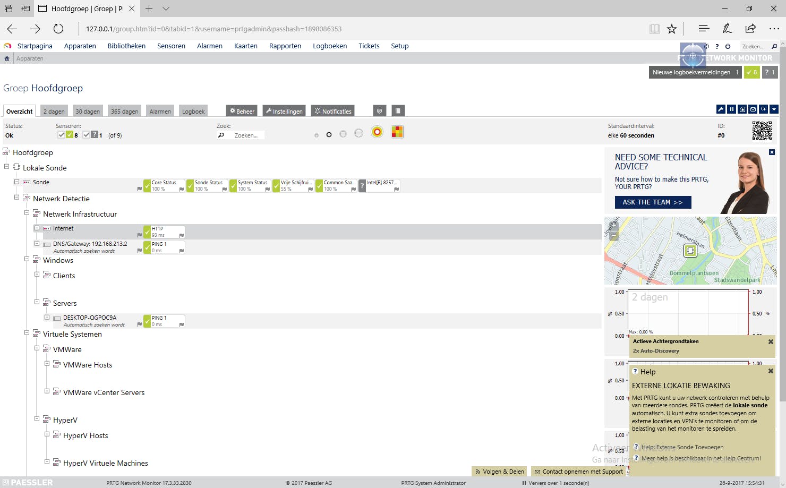Click Edge browser Favorites star icon
The width and height of the screenshot is (786, 488).
point(672,29)
